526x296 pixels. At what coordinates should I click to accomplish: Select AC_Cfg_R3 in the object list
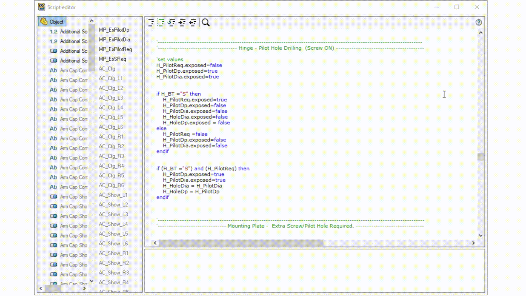point(111,156)
